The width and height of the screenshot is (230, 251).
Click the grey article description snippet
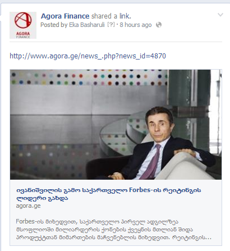pos(113,230)
